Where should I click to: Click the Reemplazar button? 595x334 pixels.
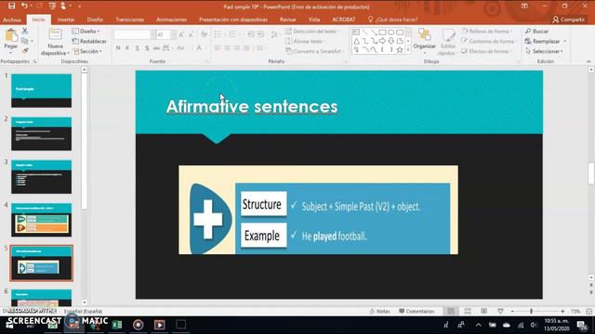[x=546, y=41]
